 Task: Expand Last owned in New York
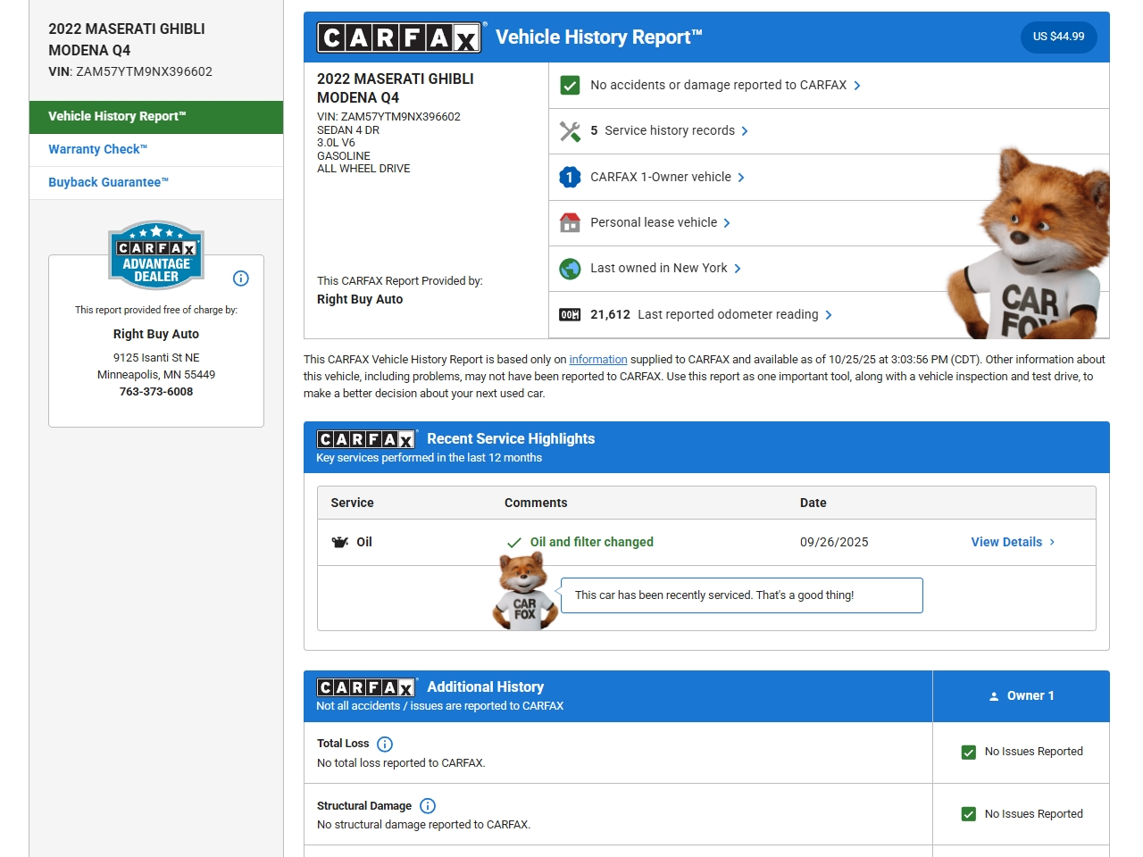665,269
